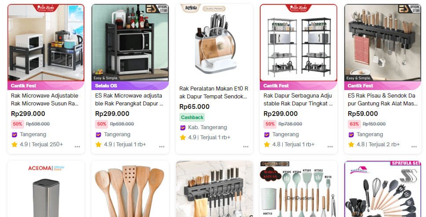This screenshot has height=217, width=426.
Task: Open ES Rak Pisau & Sendok Dapur title
Action: click(x=382, y=99)
